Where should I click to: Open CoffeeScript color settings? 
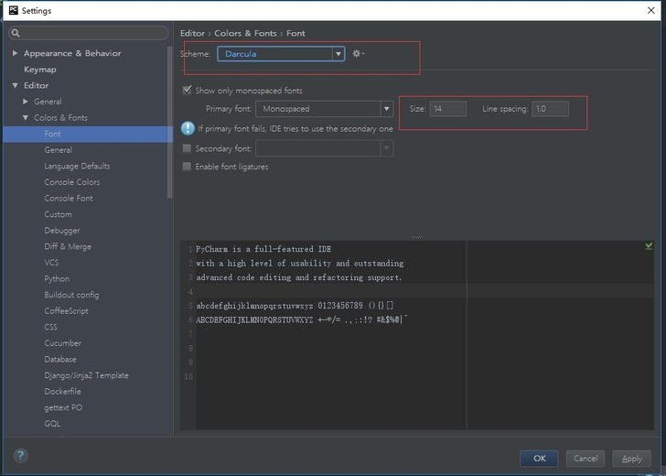click(x=66, y=311)
